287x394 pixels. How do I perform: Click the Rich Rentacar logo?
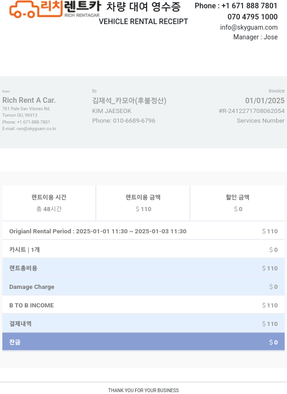55,9
